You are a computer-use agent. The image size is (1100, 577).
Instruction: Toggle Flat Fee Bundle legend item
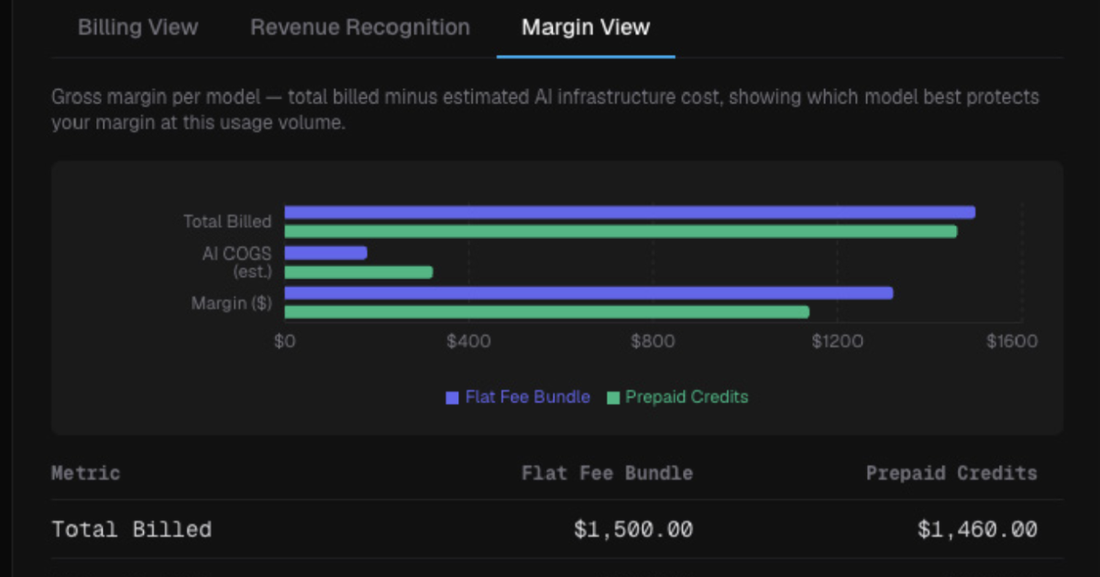coord(518,397)
